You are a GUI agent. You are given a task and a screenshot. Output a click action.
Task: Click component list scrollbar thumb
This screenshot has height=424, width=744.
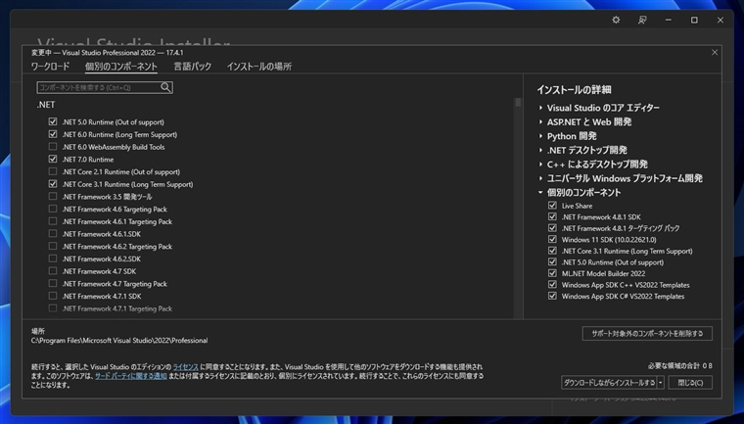click(x=518, y=102)
